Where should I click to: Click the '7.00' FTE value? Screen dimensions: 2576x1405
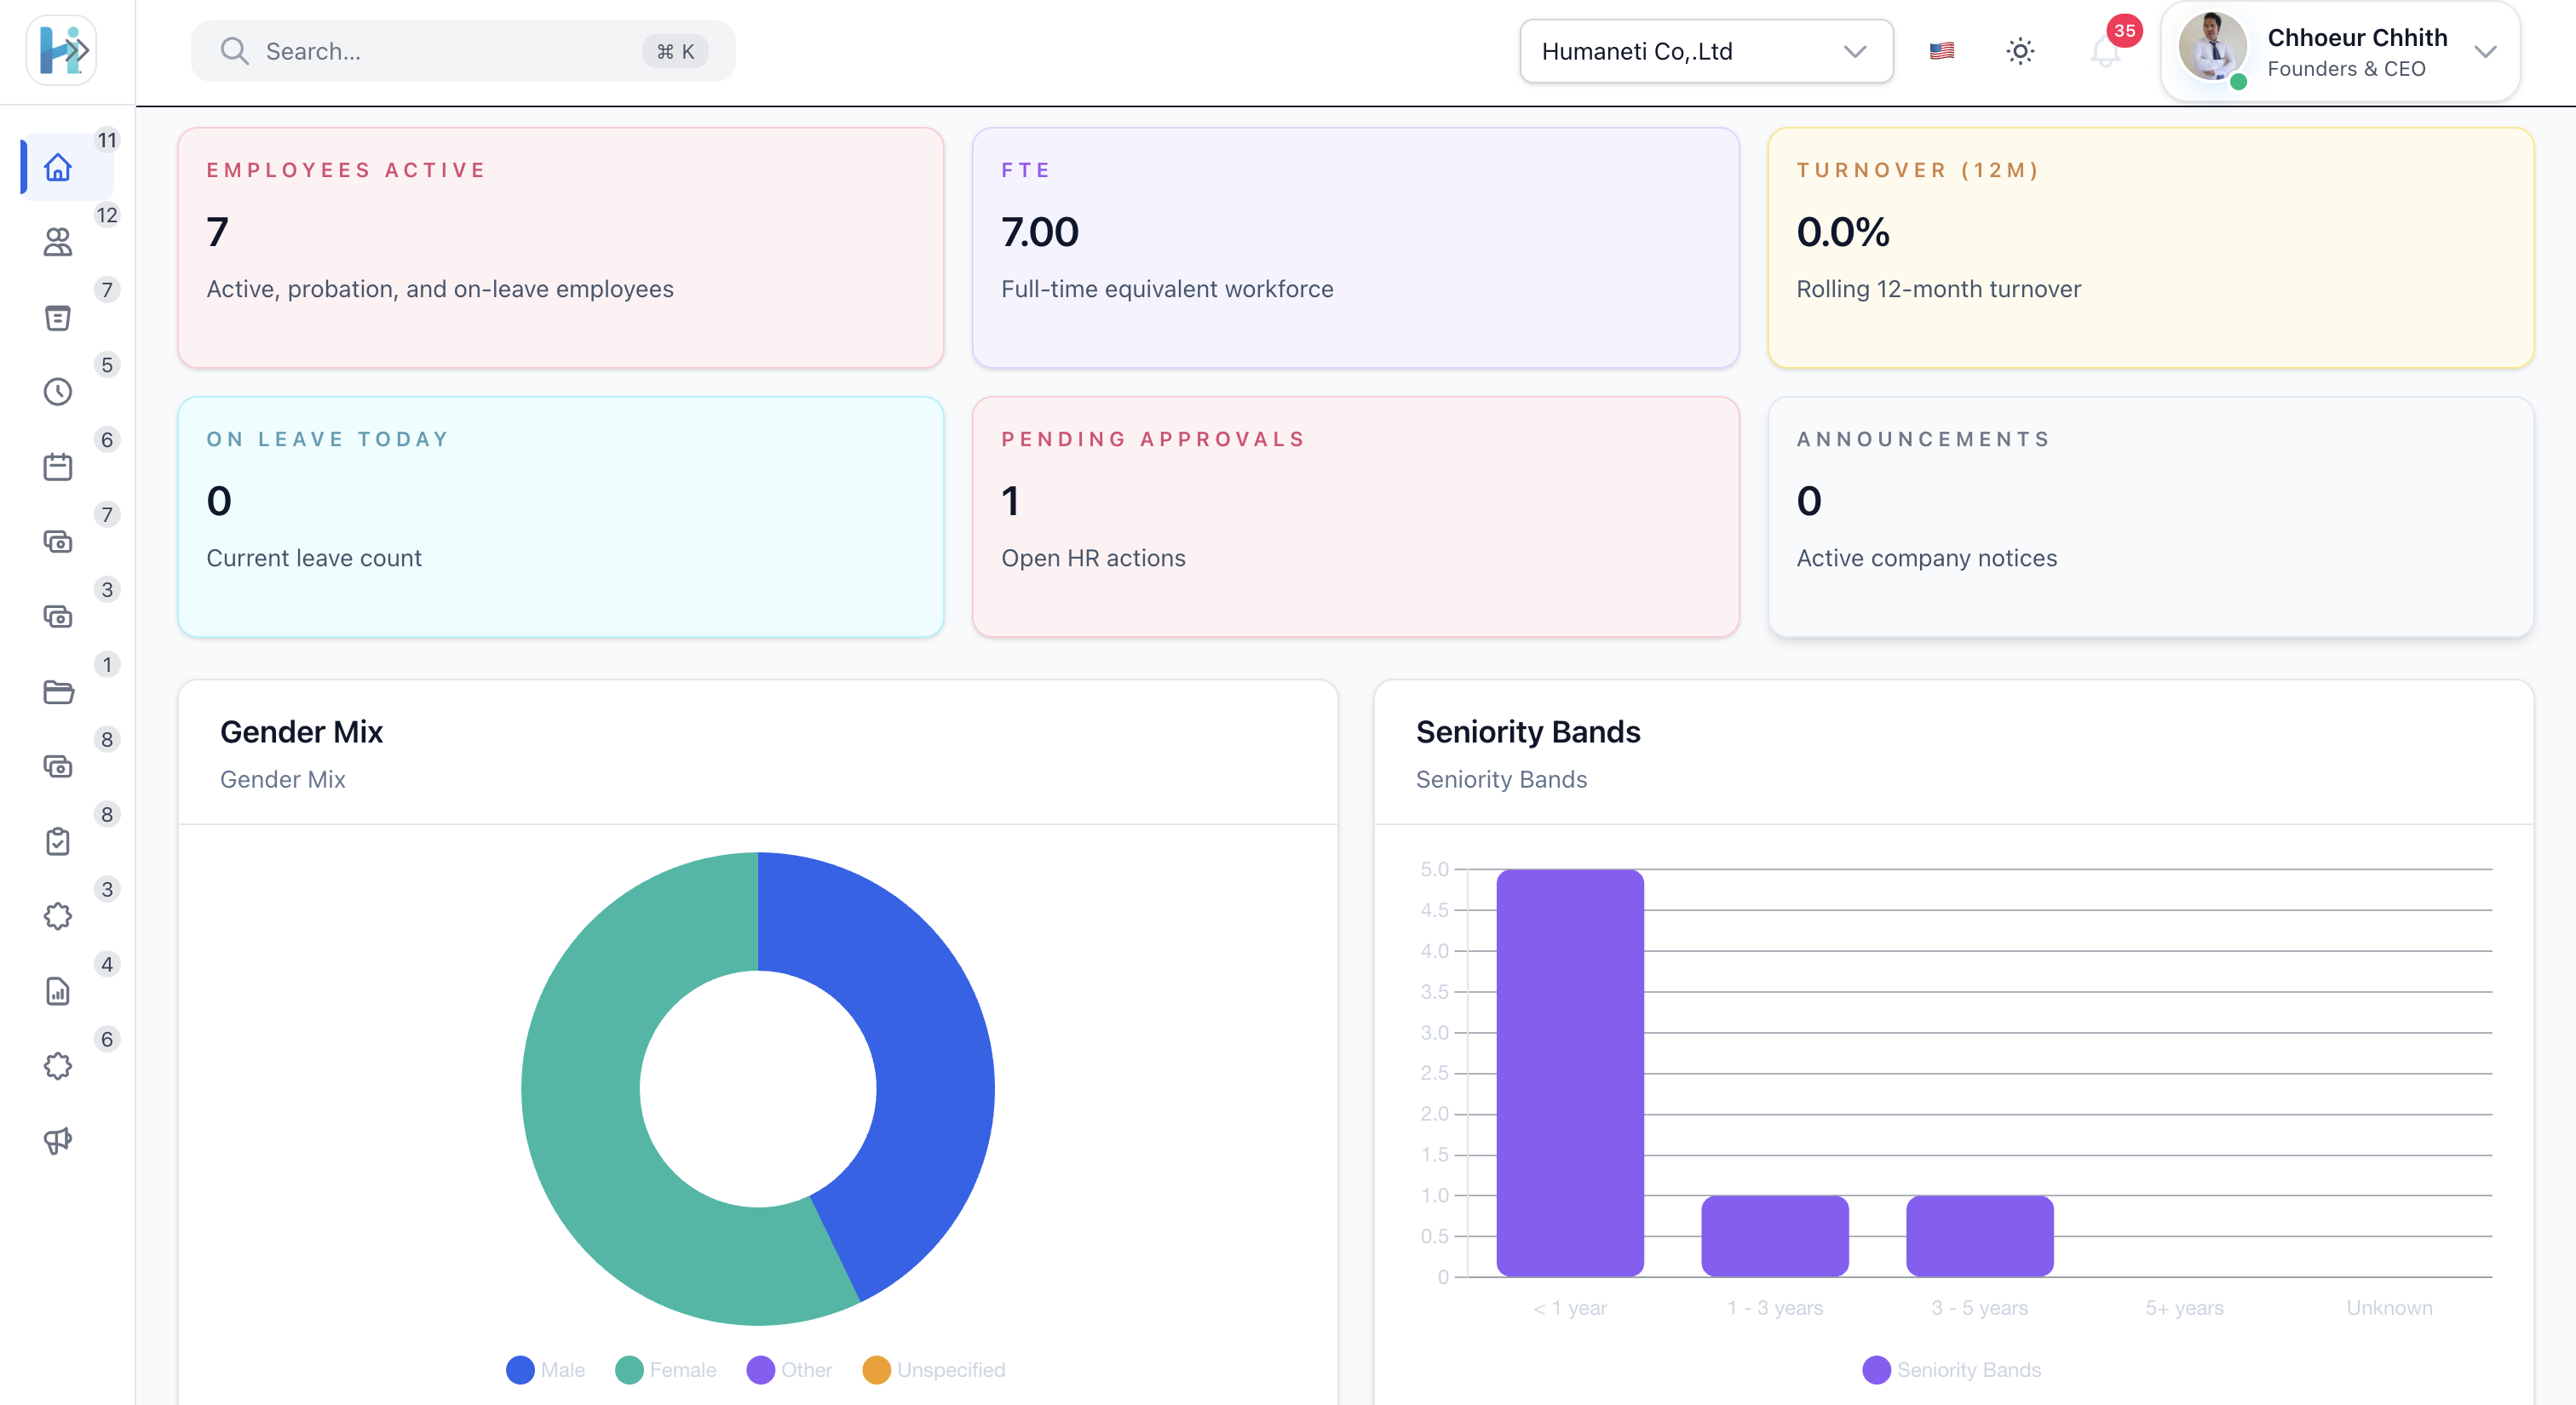[x=1040, y=232]
